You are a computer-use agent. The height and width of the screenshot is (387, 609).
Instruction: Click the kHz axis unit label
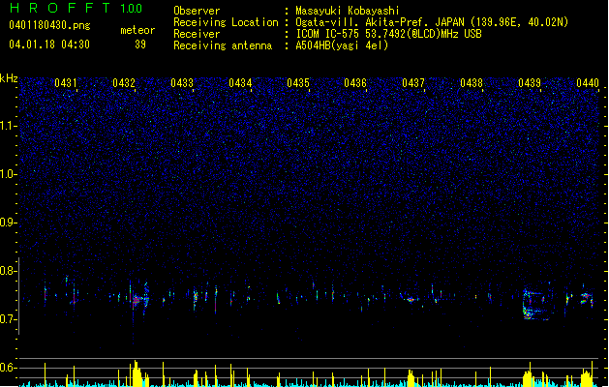[9, 78]
